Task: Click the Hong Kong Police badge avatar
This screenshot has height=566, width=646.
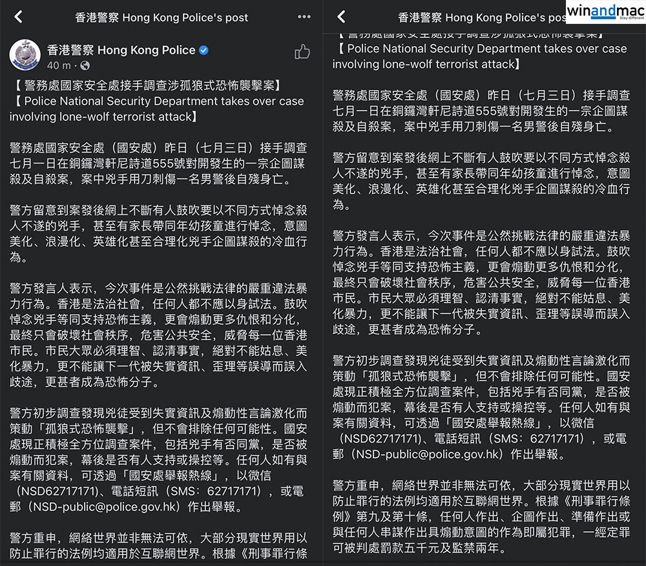Action: coord(25,56)
